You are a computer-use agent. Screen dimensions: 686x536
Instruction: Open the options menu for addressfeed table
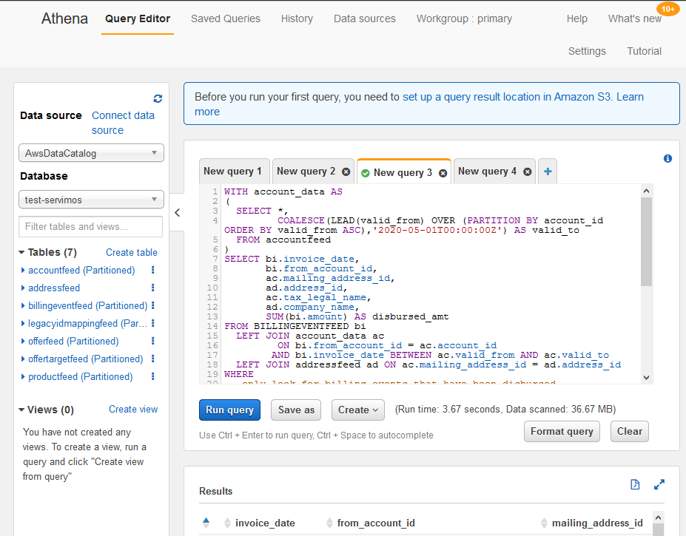152,288
